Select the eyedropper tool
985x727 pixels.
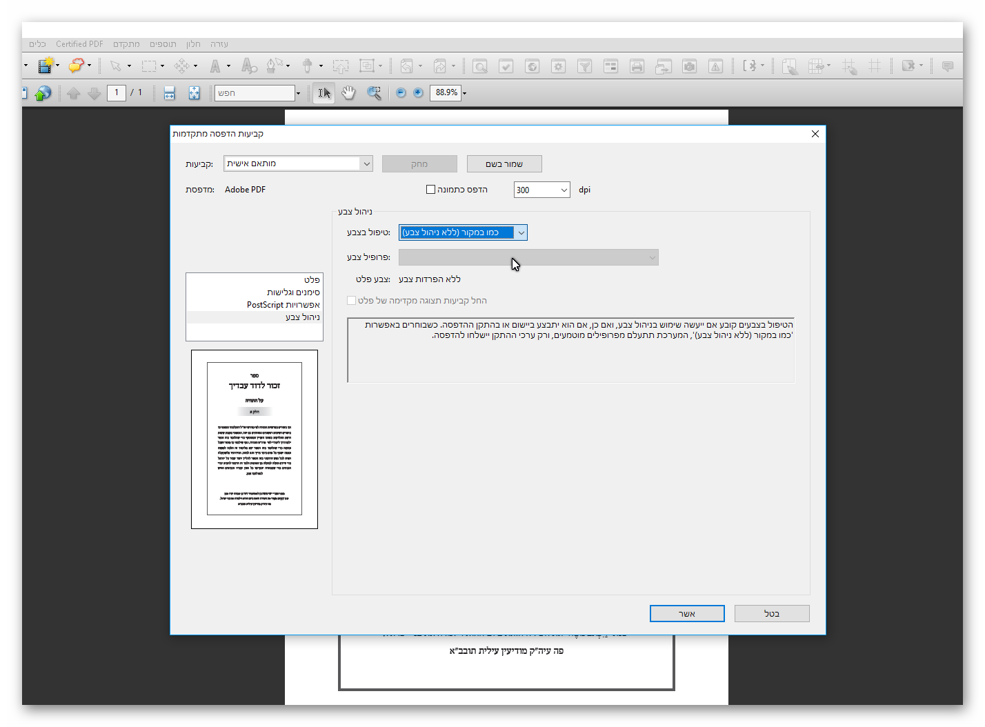coord(308,66)
